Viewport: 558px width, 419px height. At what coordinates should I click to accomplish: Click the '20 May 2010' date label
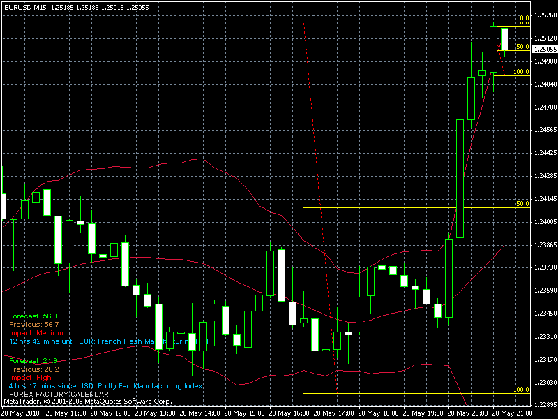click(x=20, y=413)
